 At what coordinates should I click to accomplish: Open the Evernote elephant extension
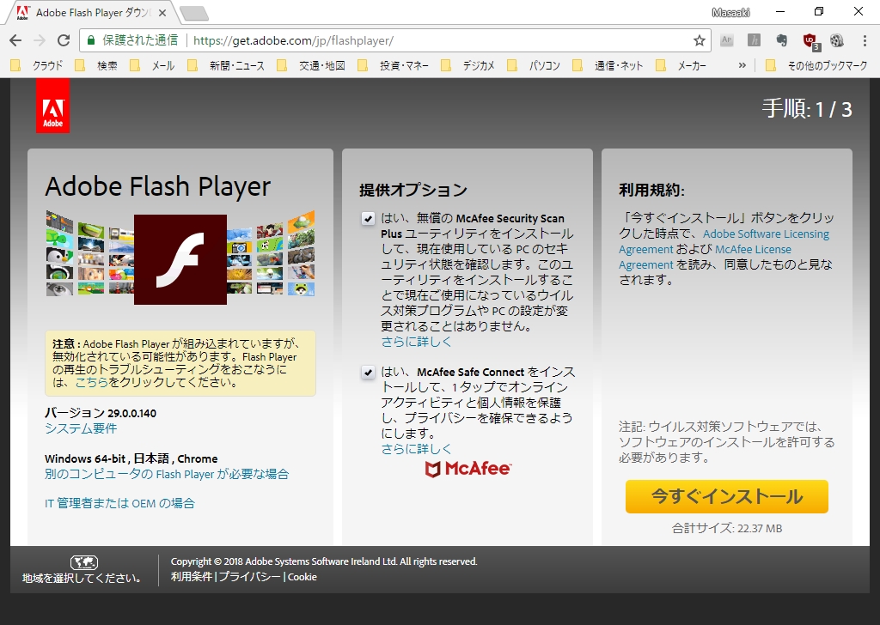click(x=781, y=39)
